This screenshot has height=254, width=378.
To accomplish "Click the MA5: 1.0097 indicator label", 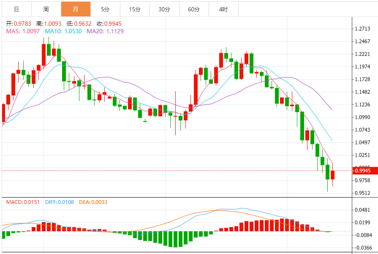I will (23, 31).
